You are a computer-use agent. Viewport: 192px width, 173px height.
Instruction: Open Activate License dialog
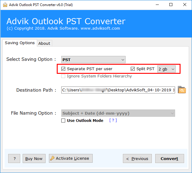pos(71,158)
